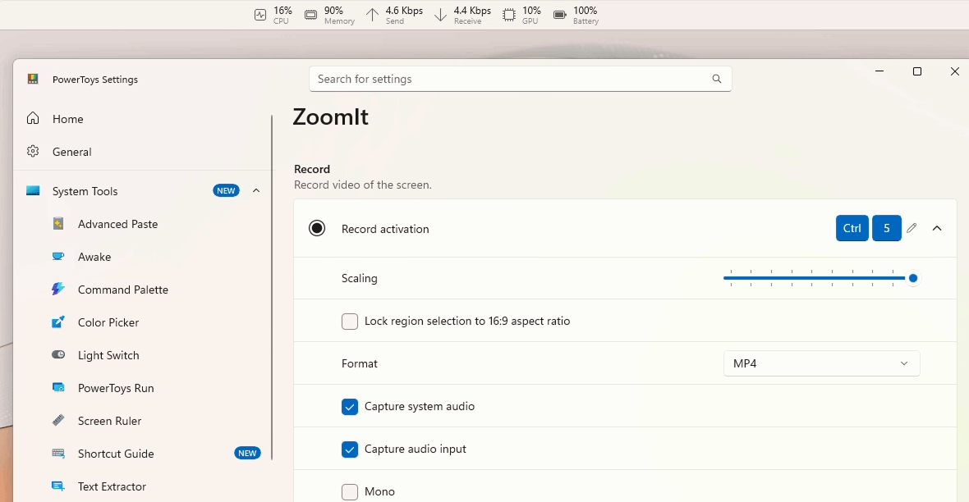Uncheck Capture audio input

pos(350,449)
